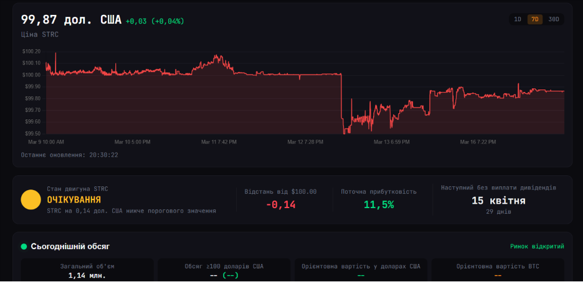This screenshot has width=583, height=282.
Task: Click the Орієнтовна вартість BTC card
Action: click(x=497, y=271)
